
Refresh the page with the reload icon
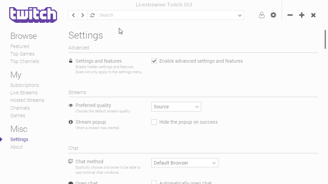(x=92, y=15)
